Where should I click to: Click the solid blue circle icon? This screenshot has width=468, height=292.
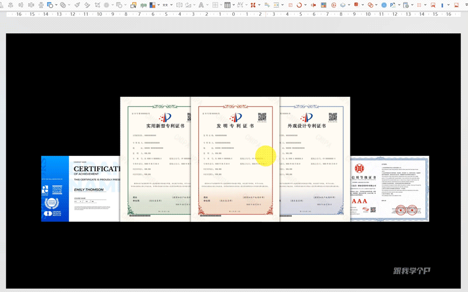[384, 5]
